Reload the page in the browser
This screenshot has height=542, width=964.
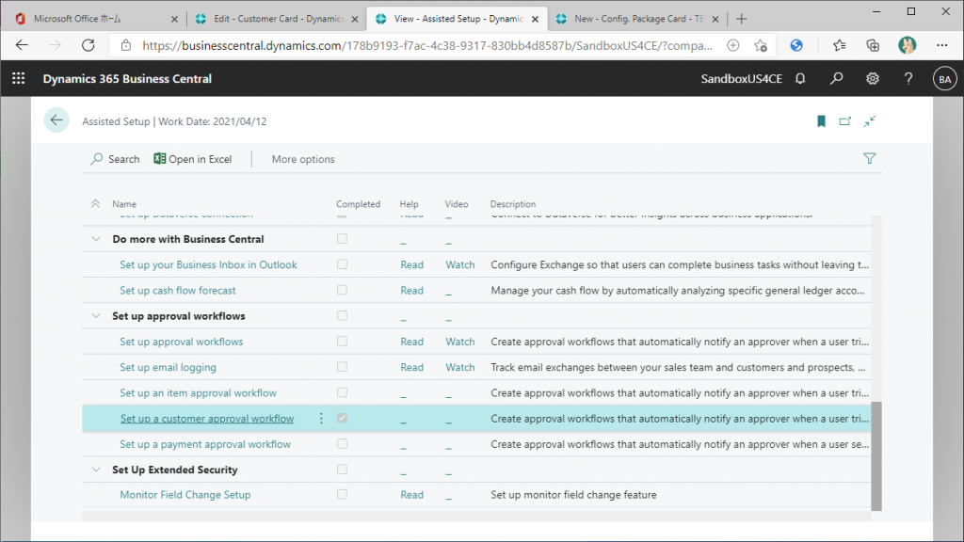coord(88,45)
